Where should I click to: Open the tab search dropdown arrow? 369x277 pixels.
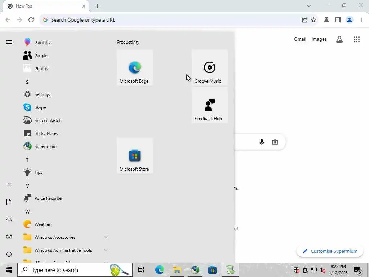click(x=309, y=6)
